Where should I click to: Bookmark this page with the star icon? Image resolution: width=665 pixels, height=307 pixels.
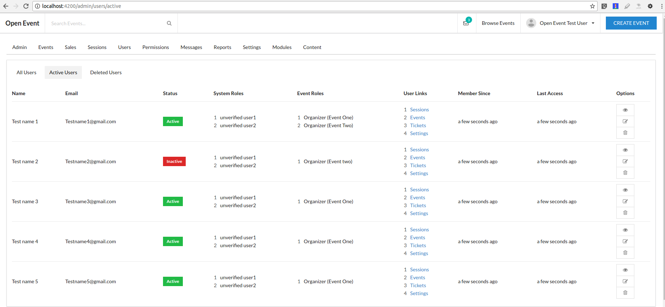point(593,6)
